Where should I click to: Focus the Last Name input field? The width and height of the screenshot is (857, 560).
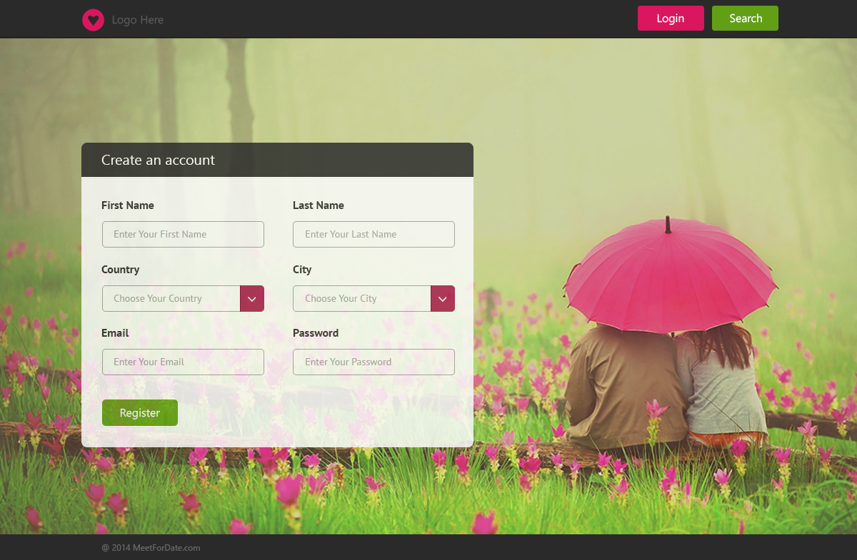tap(374, 234)
